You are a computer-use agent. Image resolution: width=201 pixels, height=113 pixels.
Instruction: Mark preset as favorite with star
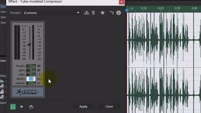[103, 13]
